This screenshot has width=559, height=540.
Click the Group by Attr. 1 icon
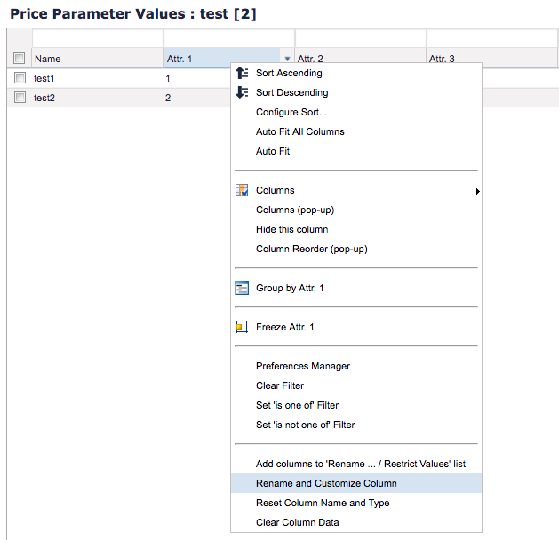pyautogui.click(x=242, y=288)
